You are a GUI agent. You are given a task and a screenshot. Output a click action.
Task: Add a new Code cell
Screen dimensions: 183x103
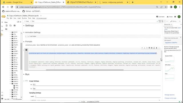coord(27,21)
